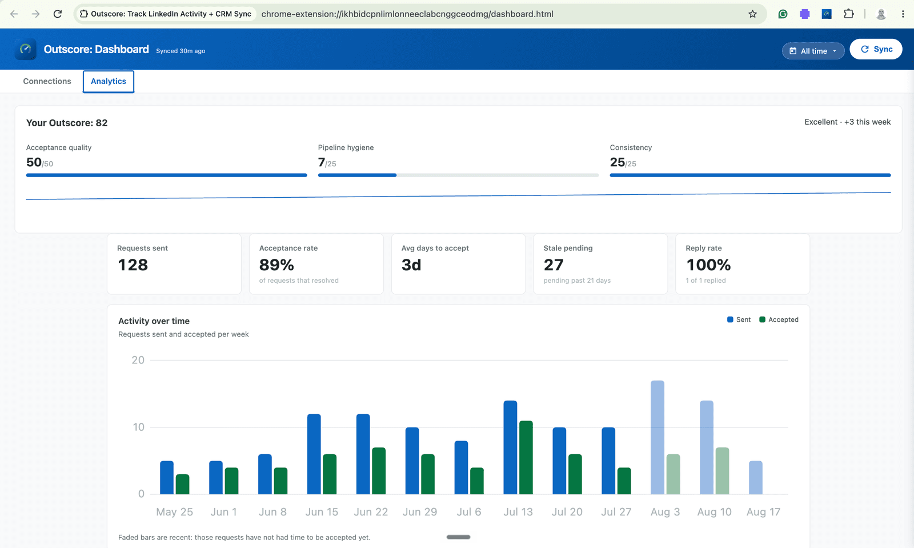
Task: Click the Your Outscore: 82 heading
Action: tap(67, 123)
